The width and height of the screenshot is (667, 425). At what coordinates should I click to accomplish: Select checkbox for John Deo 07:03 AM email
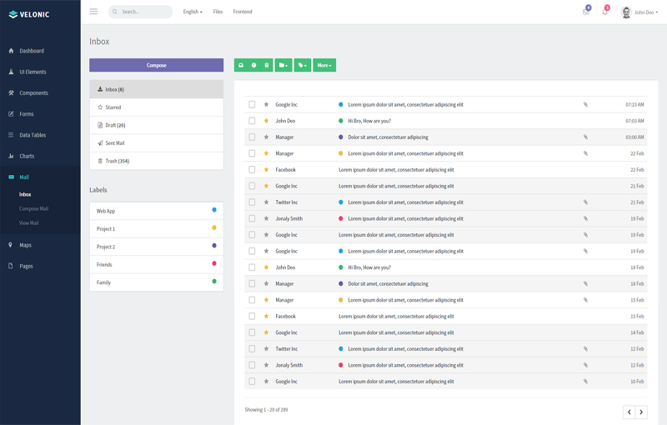pyautogui.click(x=252, y=121)
